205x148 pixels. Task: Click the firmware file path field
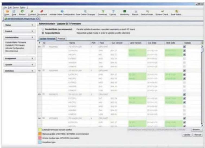point(158,130)
